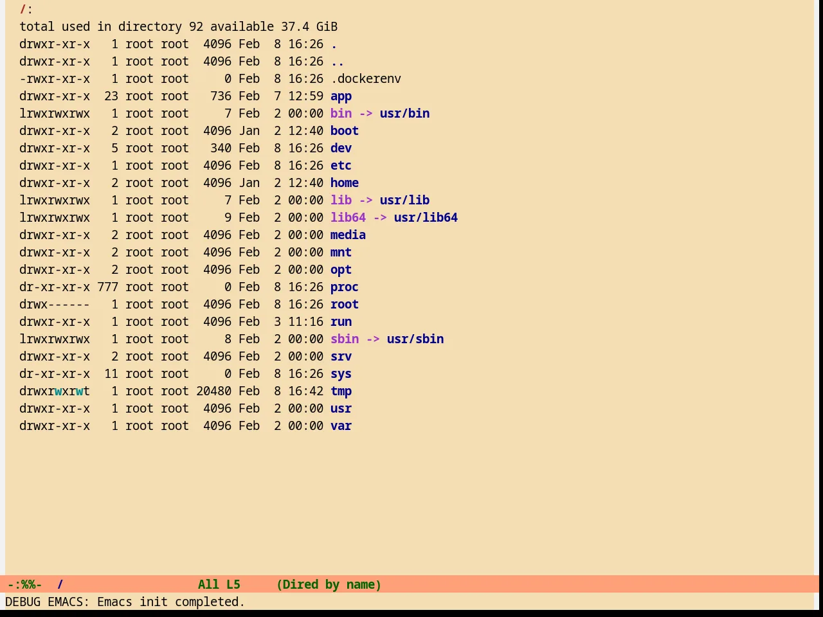Open the tmp directory entry

(x=341, y=391)
